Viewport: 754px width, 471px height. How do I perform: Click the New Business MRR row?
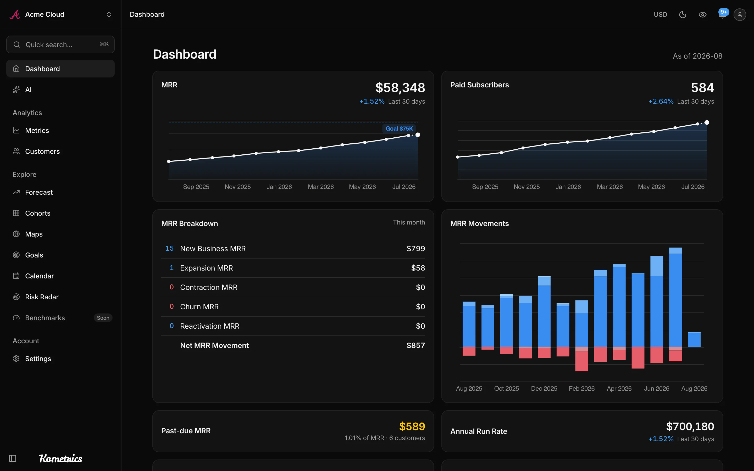293,249
